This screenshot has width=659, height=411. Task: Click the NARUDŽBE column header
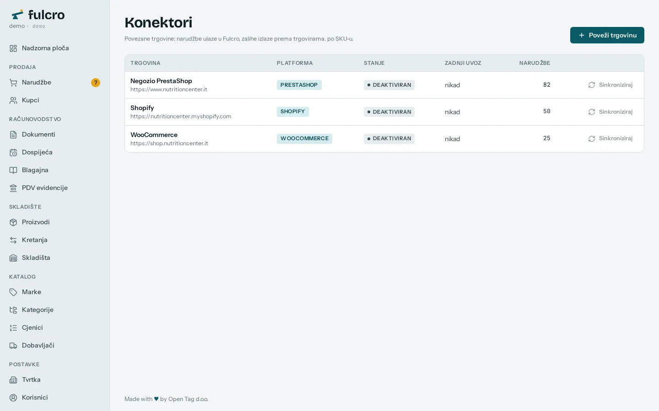click(535, 63)
